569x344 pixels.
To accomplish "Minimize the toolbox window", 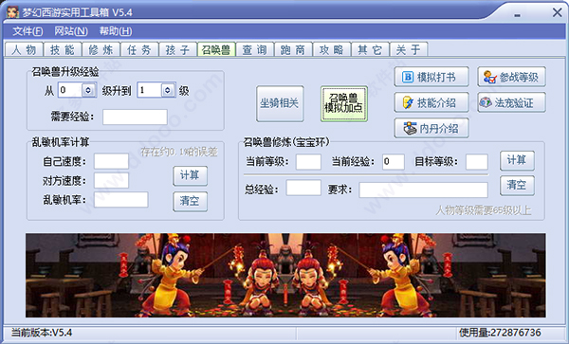I will (518, 15).
